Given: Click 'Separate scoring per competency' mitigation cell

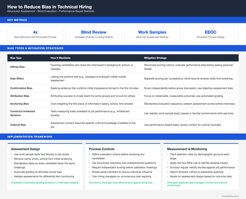Looking at the screenshot, I should (188, 79).
